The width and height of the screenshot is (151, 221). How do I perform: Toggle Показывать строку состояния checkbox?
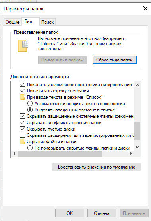tap(22, 91)
